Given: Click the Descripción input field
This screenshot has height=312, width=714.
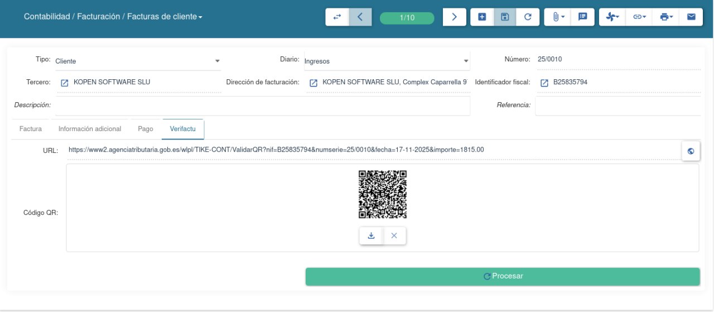Looking at the screenshot, I should [262, 105].
